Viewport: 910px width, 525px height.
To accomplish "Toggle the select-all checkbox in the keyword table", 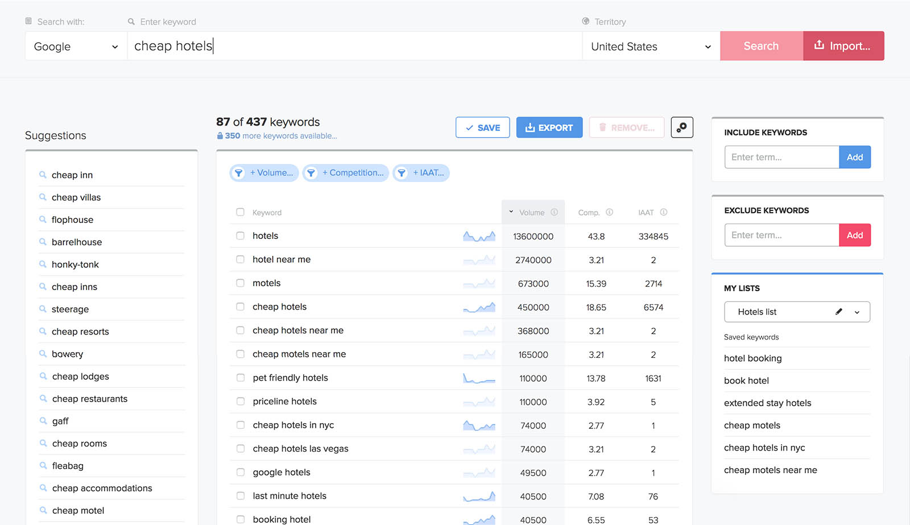I will click(x=240, y=212).
